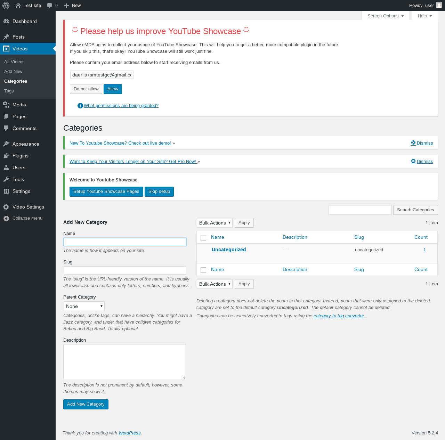
Task: Open the Tags submenu item
Action: [9, 91]
